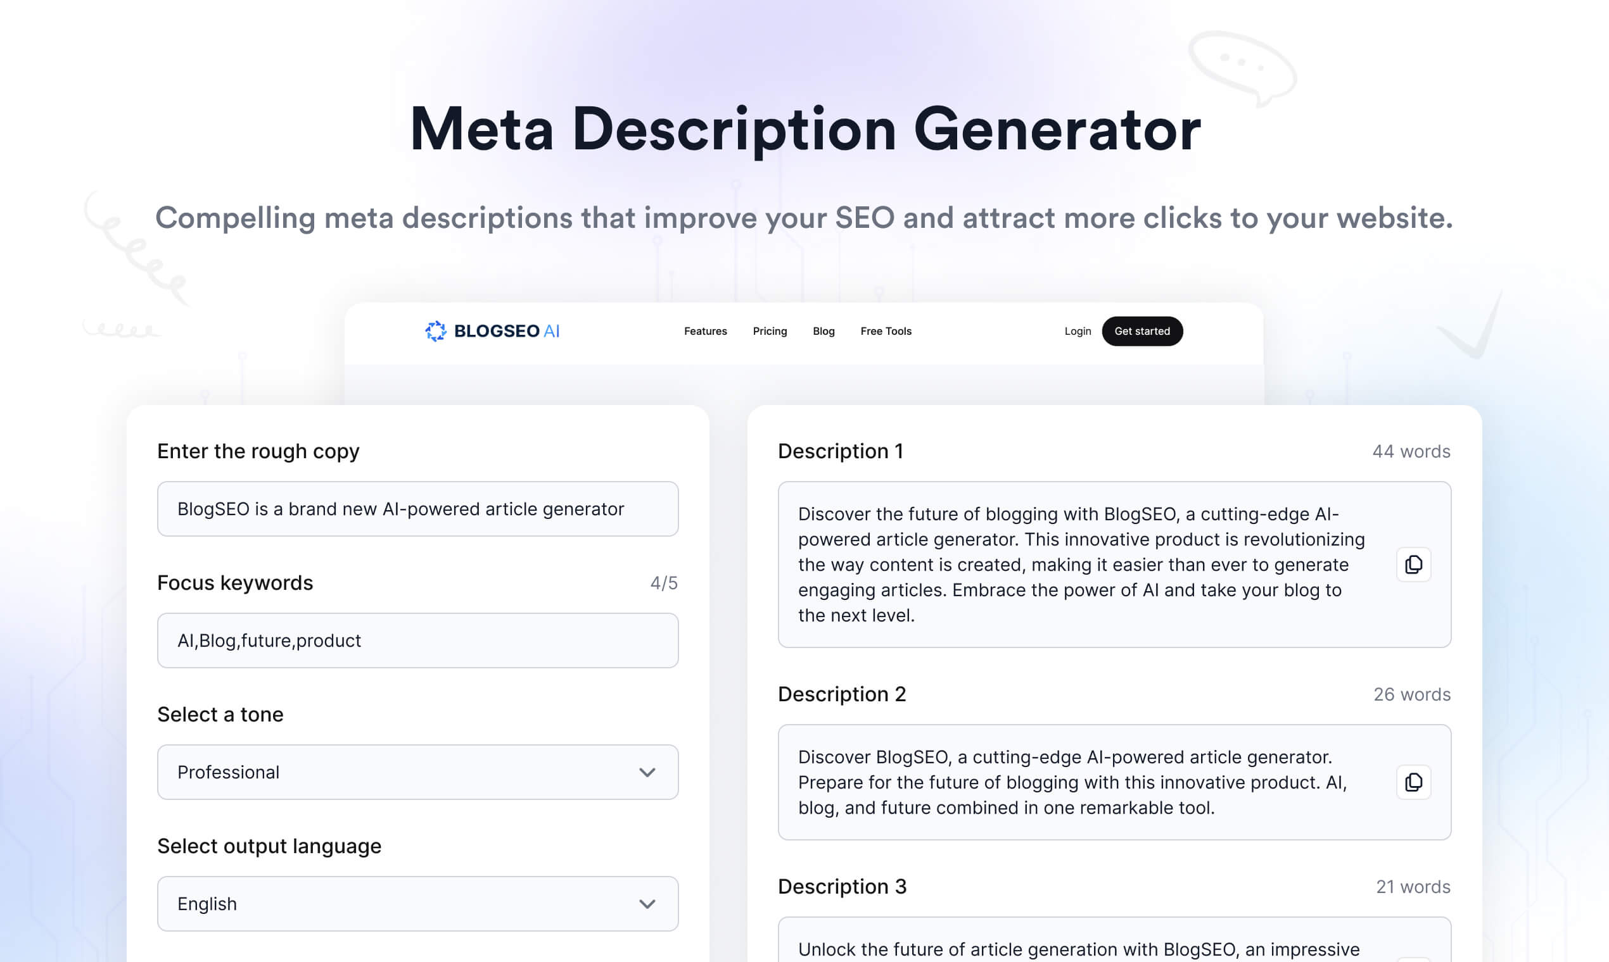Click the focus keywords counter showing 4/5

coord(664,583)
